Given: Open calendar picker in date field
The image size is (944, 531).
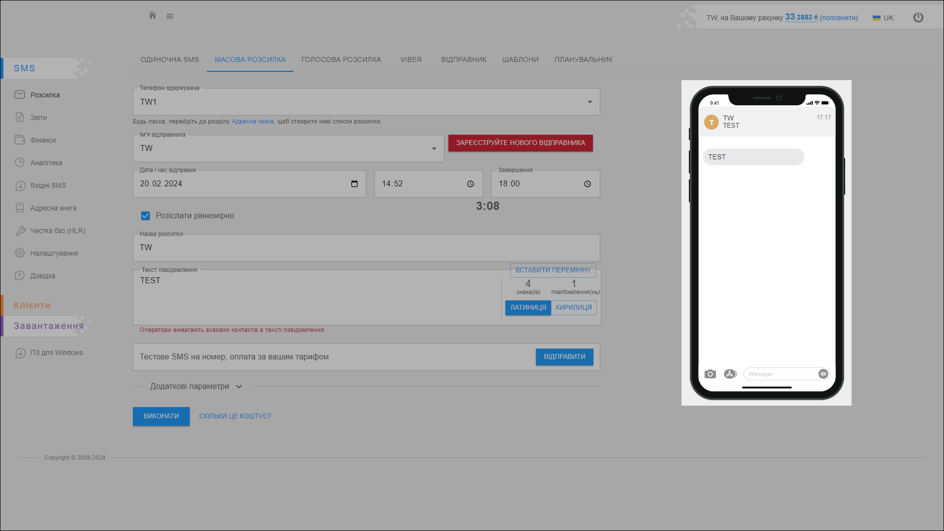Looking at the screenshot, I should pos(354,184).
